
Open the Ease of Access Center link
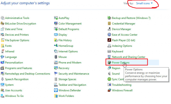pos(125,35)
